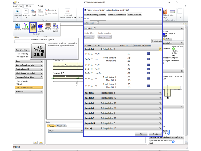This screenshot has width=201, height=151.
Task: Click Obnovit hodnoty NP button
Action: pyautogui.click(x=117, y=15)
